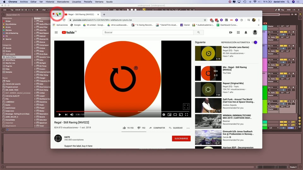Open the YouTube create video camera icon
303x170 pixels.
coord(230,32)
